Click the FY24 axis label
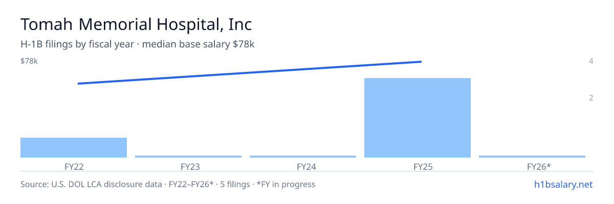614x204 pixels. [303, 167]
